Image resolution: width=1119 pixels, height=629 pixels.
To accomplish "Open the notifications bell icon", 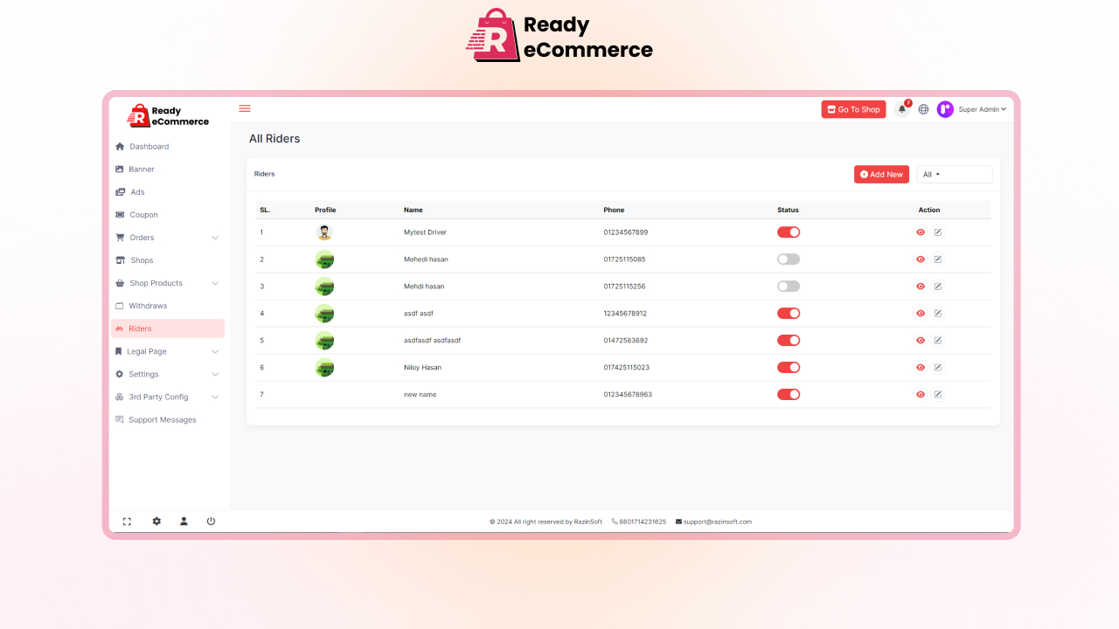I will [901, 108].
